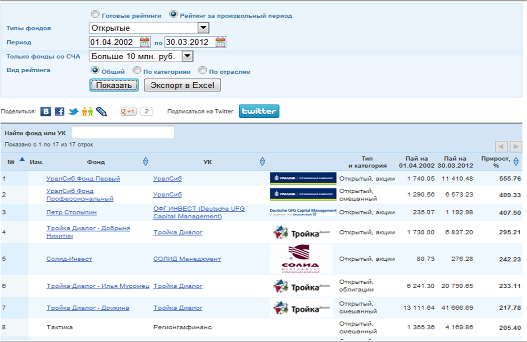Click Тактика fund name text
Image resolution: width=527 pixels, height=342 pixels.
point(59,328)
